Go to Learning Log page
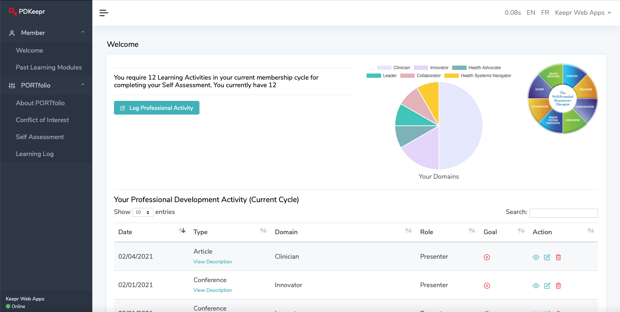Image resolution: width=620 pixels, height=312 pixels. tap(35, 154)
